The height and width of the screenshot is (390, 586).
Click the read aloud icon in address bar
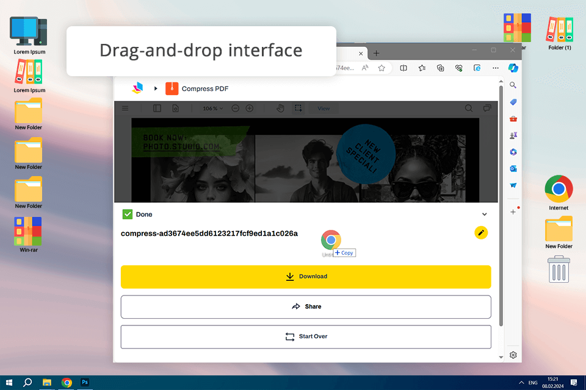click(x=365, y=68)
